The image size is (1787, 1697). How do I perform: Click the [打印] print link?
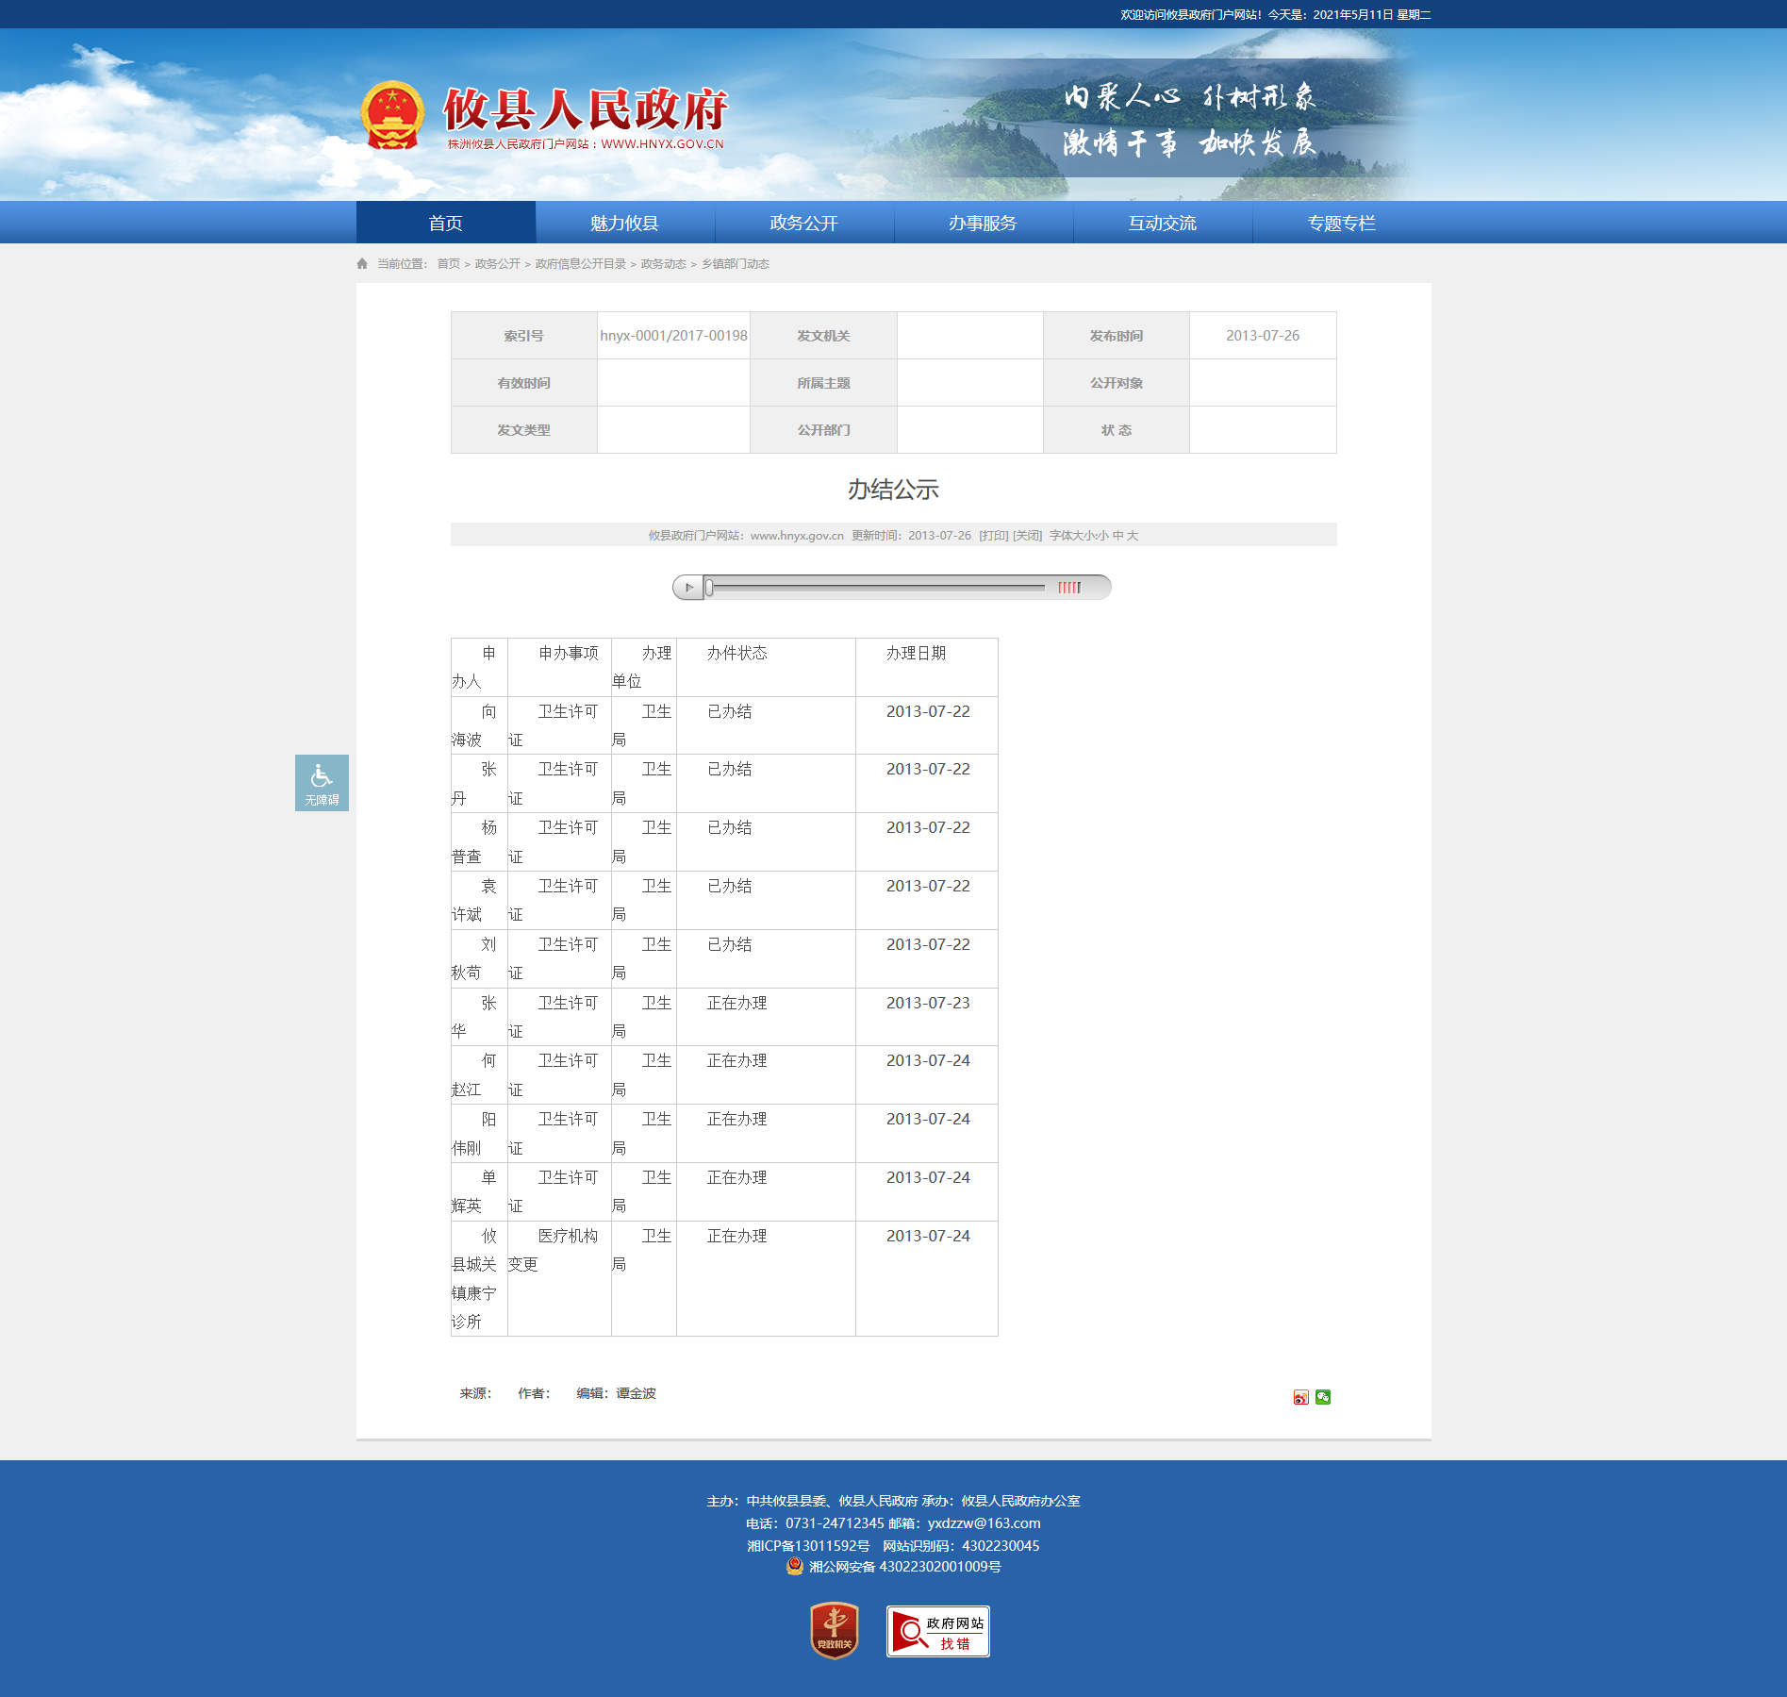pyautogui.click(x=993, y=535)
